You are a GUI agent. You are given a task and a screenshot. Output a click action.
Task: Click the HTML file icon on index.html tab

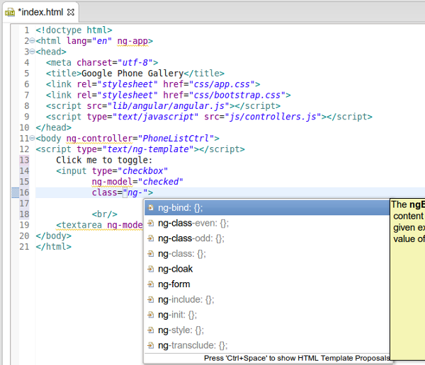tap(10, 13)
